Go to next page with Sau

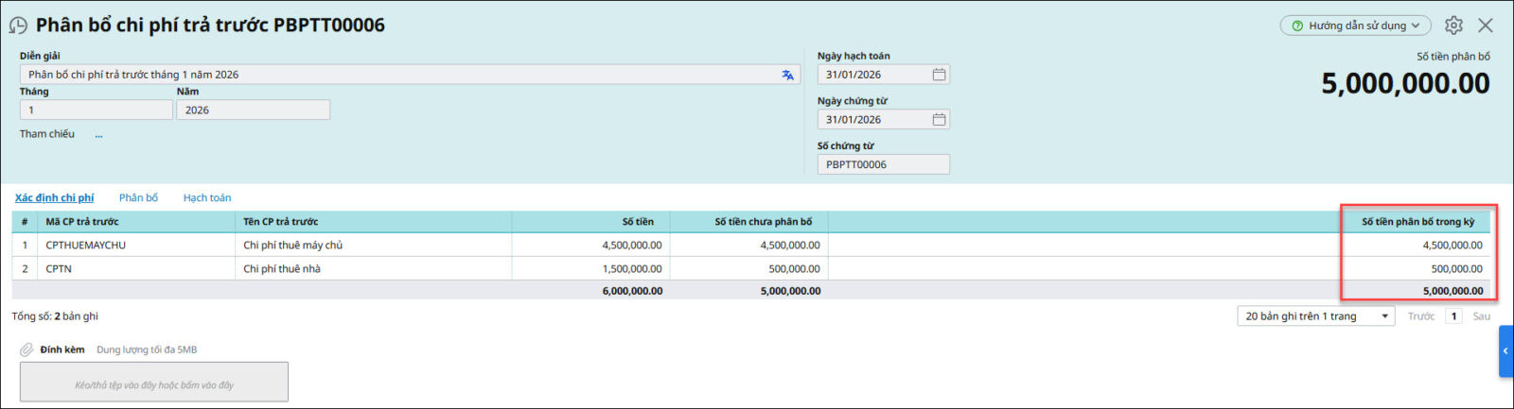1481,316
